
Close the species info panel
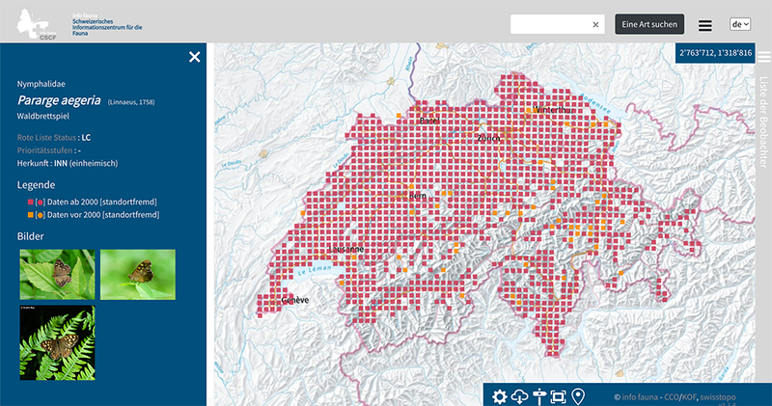click(195, 57)
